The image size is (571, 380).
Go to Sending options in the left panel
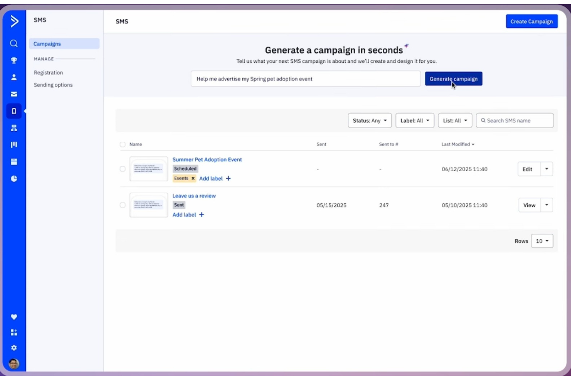tap(53, 85)
